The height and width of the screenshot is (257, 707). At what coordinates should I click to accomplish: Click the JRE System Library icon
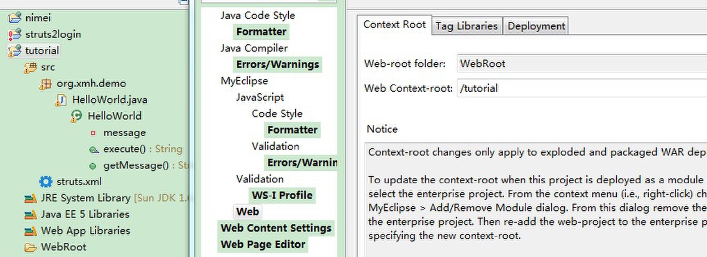(30, 198)
